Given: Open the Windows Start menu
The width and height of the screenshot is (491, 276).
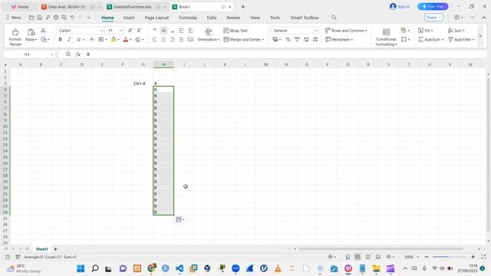Looking at the screenshot, I should [81, 268].
